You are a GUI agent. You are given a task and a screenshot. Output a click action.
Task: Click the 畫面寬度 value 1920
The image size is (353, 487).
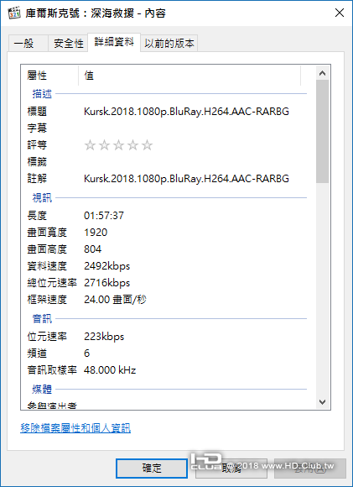tap(96, 232)
